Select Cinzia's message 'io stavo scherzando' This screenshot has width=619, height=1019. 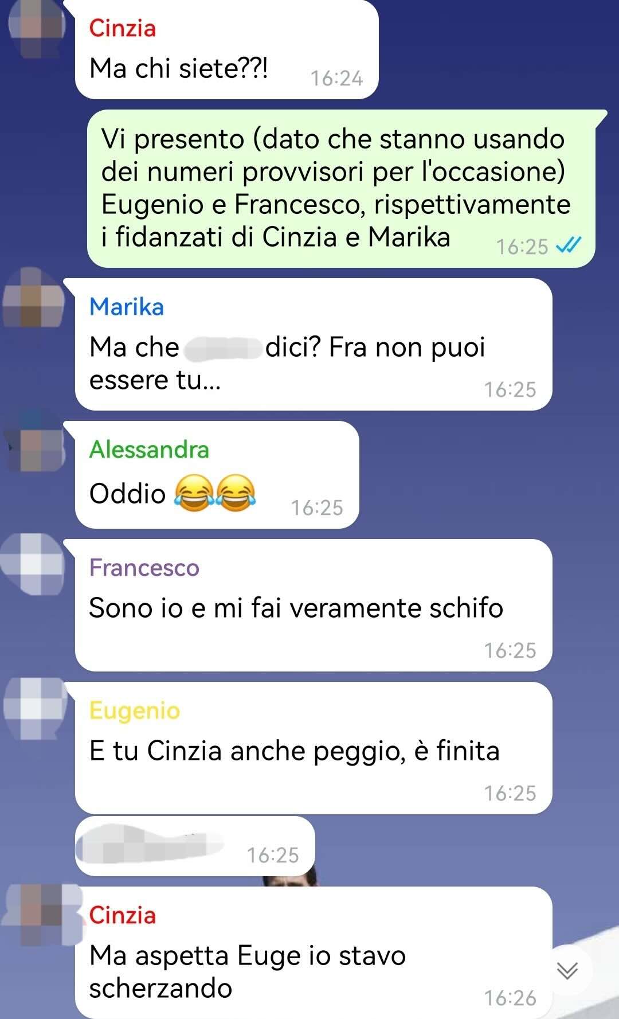pos(314,952)
